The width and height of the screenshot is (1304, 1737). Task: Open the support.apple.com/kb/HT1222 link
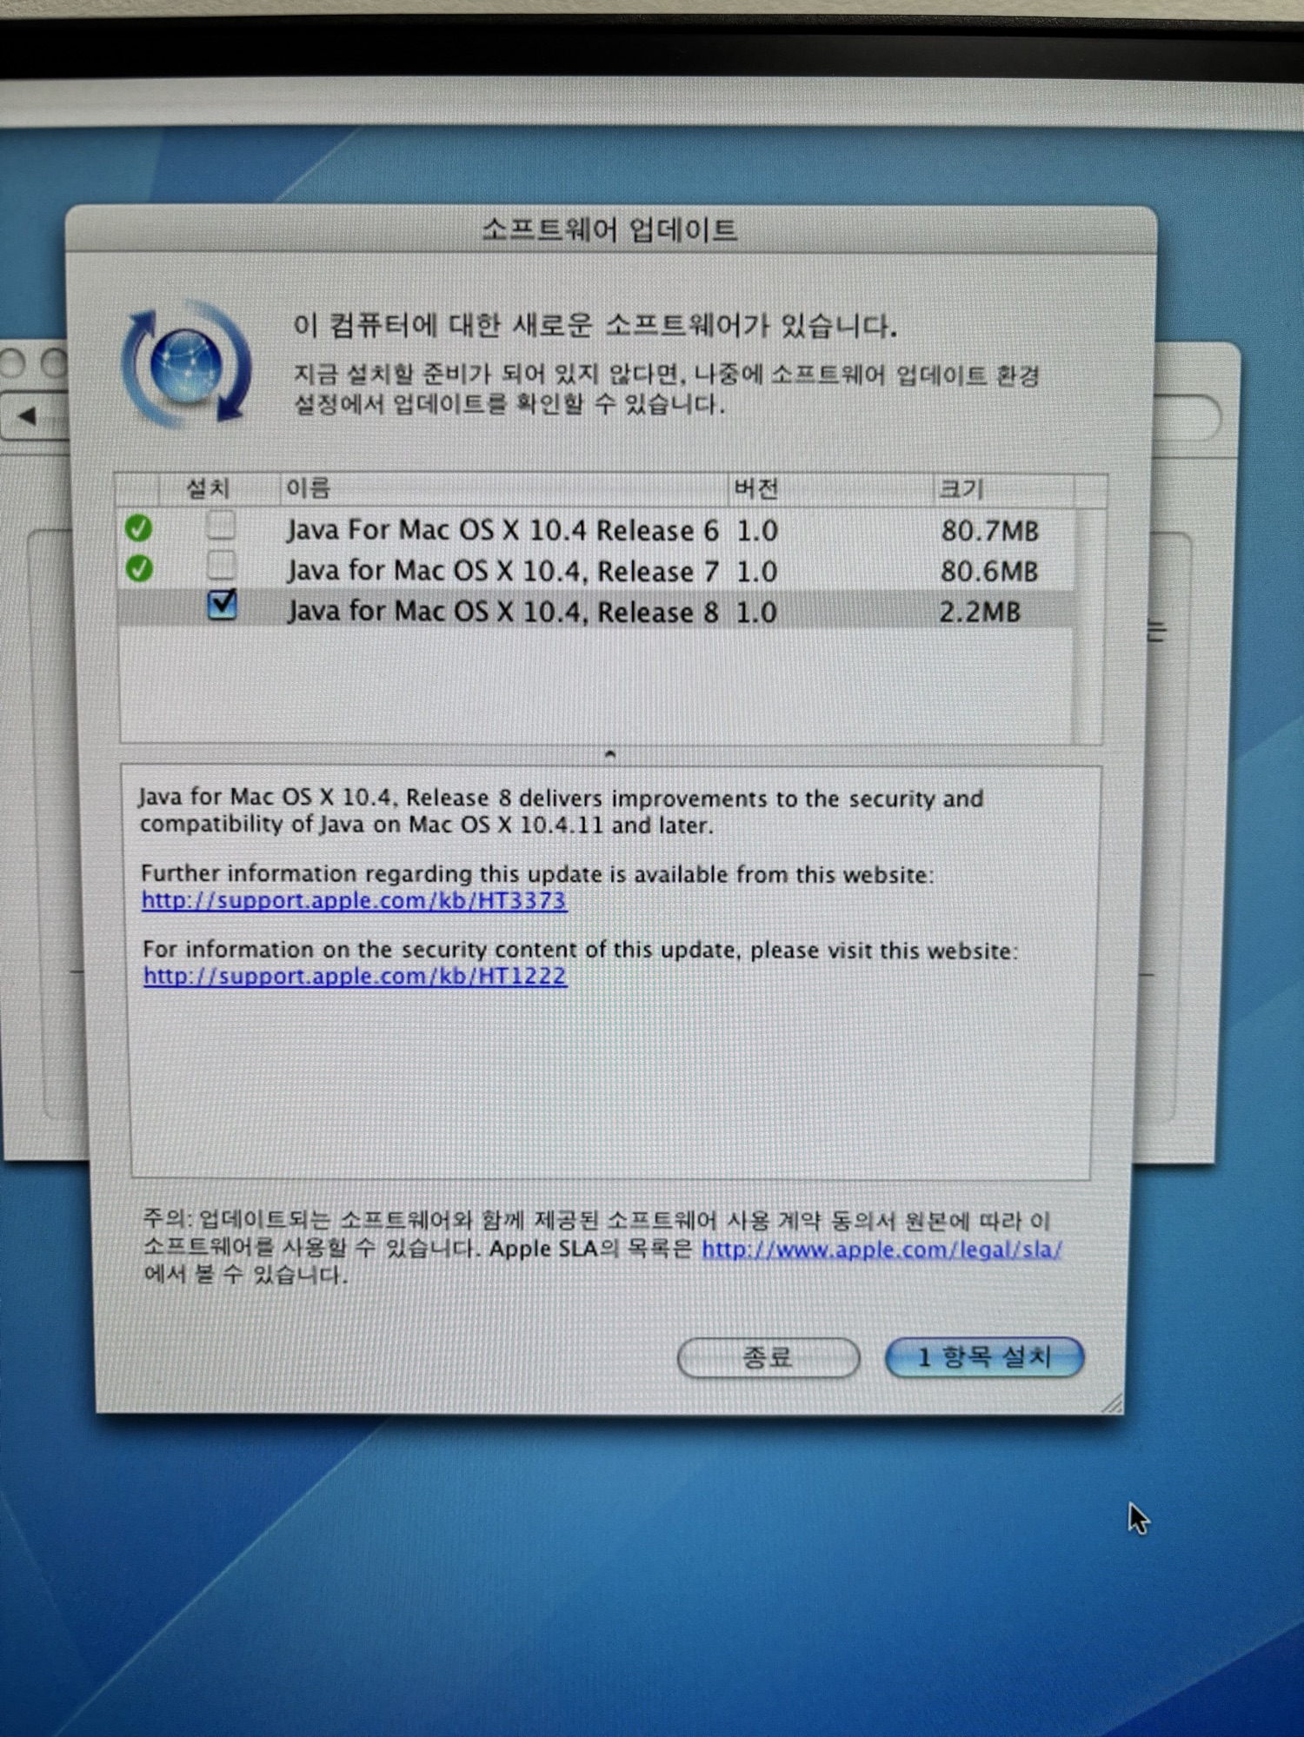point(355,976)
